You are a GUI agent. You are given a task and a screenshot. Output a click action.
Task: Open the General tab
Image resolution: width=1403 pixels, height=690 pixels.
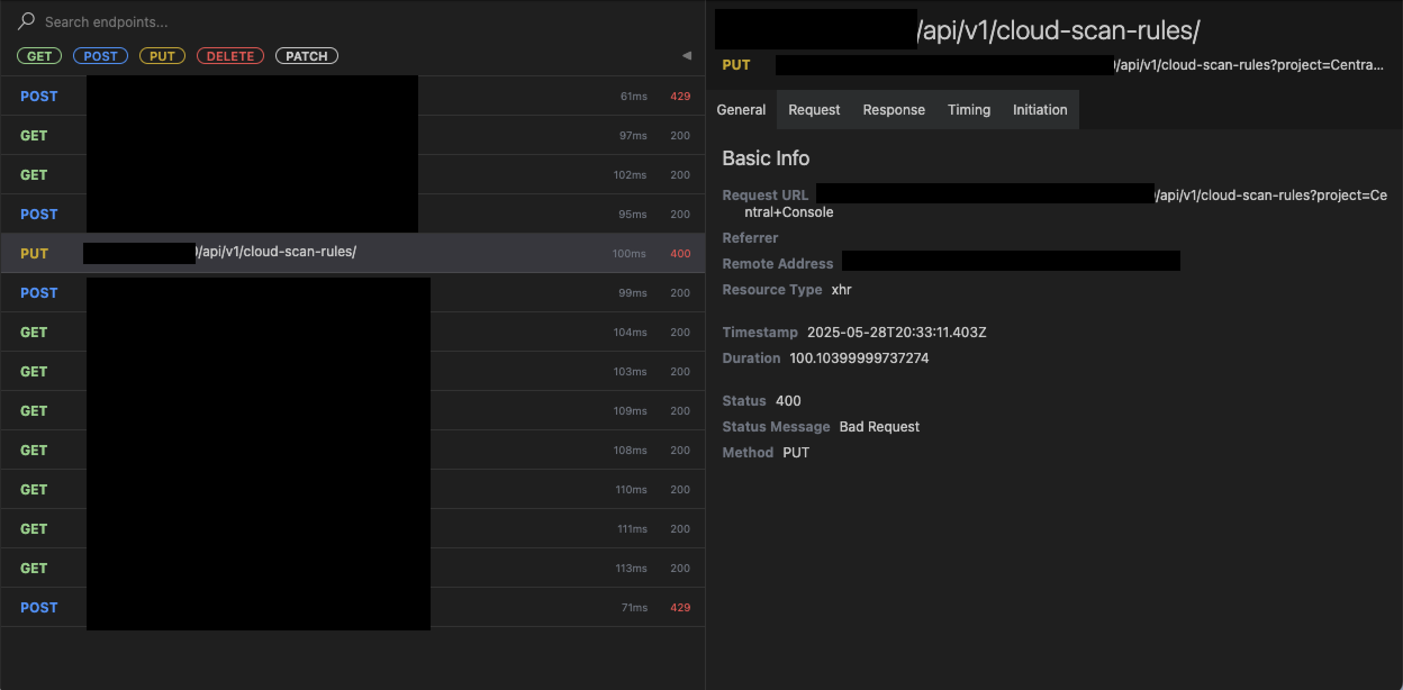(x=741, y=110)
